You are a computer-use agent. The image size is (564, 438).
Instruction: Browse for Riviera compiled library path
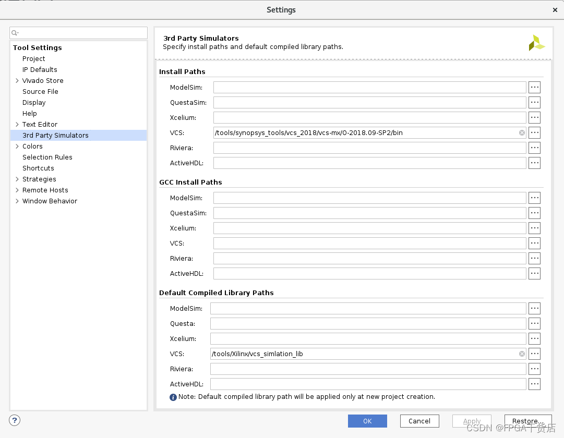pos(534,369)
